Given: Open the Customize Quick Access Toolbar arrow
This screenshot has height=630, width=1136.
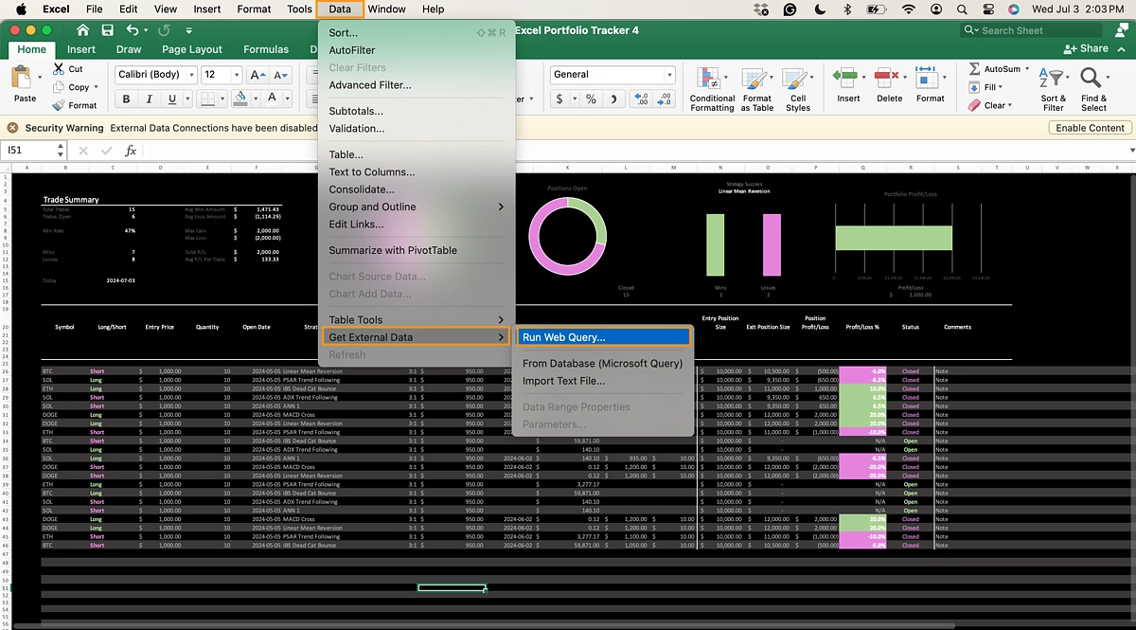Looking at the screenshot, I should [x=191, y=30].
